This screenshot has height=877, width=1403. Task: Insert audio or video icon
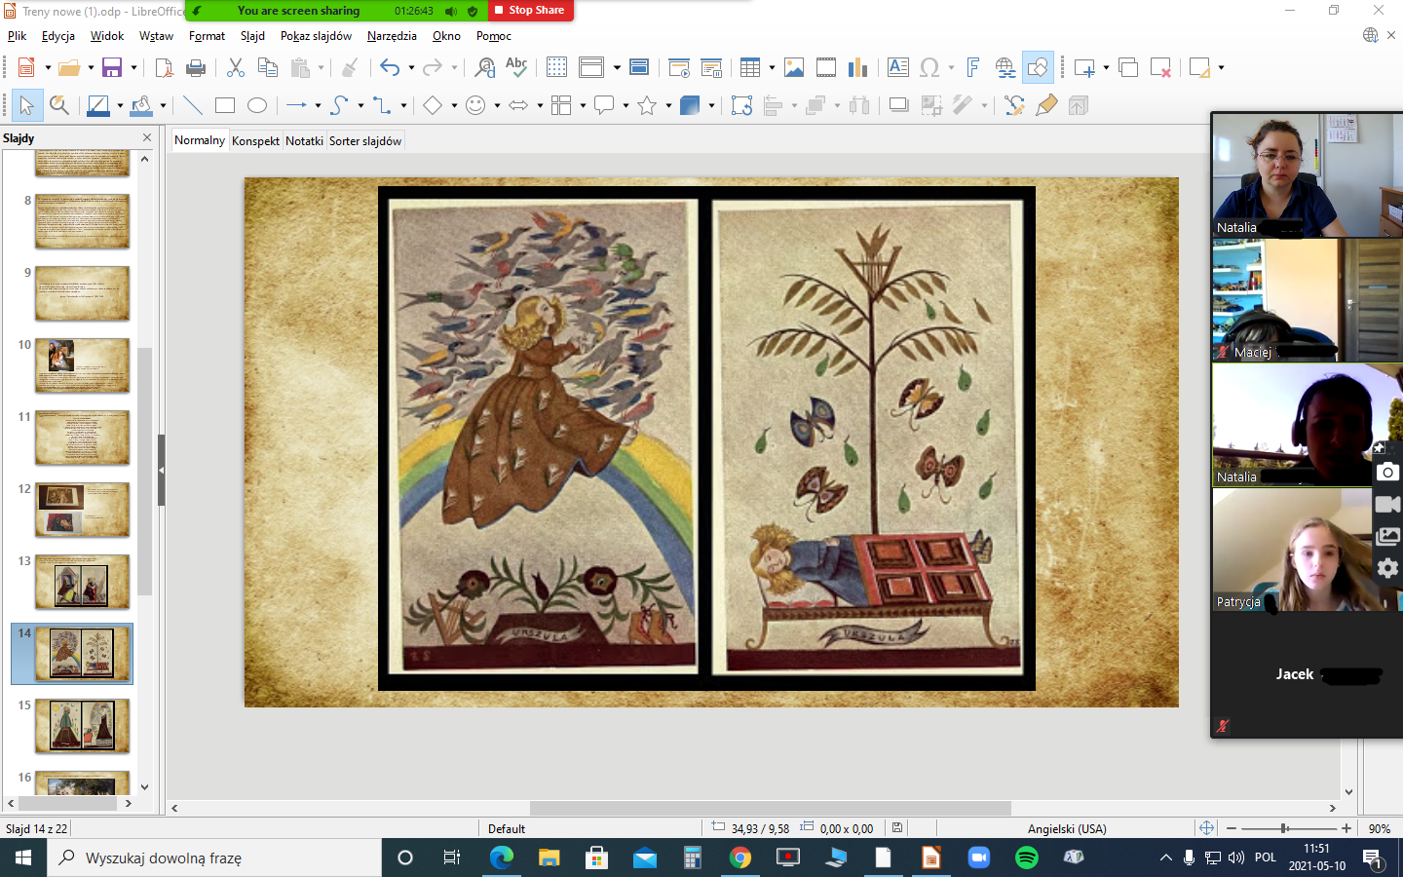tap(826, 67)
